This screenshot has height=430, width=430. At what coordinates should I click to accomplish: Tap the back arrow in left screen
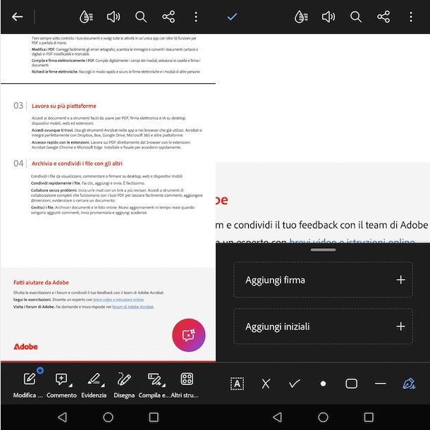[17, 17]
